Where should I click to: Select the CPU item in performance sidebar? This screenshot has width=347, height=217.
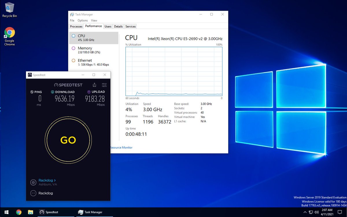(x=94, y=38)
